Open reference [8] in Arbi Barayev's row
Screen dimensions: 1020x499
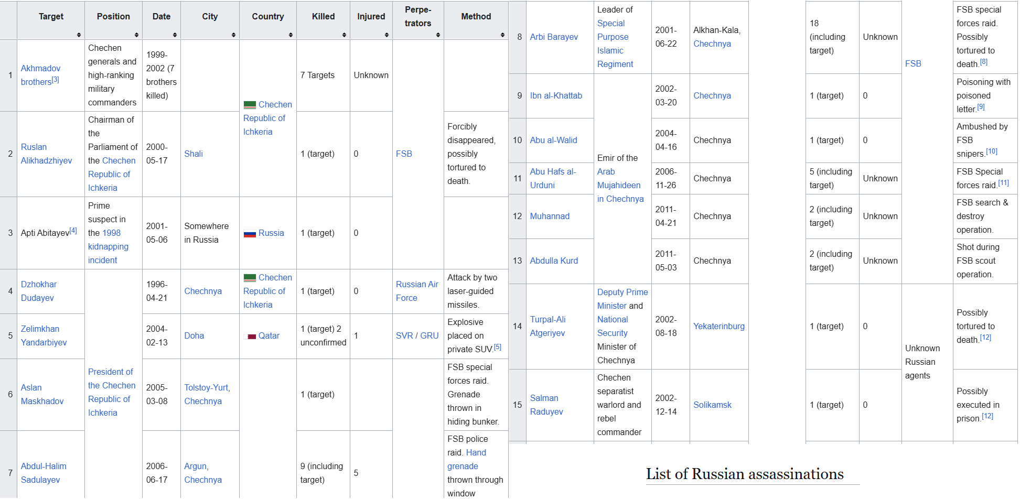click(984, 62)
